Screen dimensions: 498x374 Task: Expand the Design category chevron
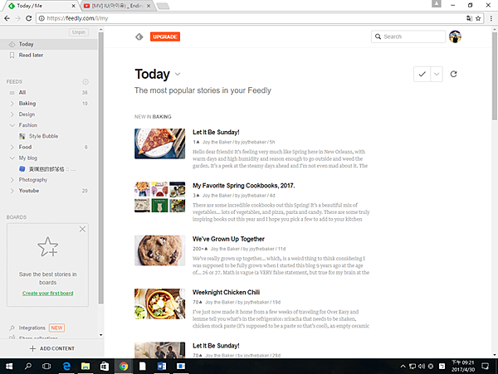click(12, 114)
